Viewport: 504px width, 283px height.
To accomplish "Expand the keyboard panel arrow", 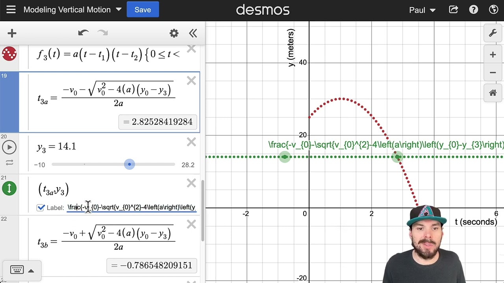I will tap(31, 270).
